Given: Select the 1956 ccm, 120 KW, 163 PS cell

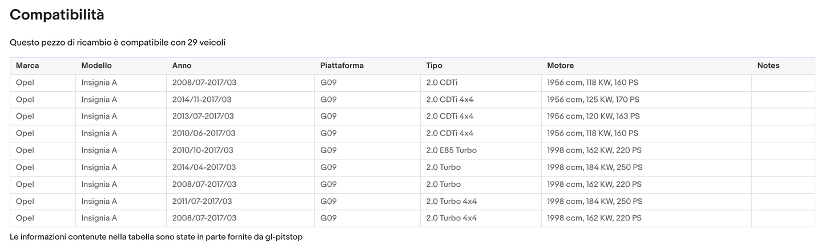Looking at the screenshot, I should [x=593, y=116].
